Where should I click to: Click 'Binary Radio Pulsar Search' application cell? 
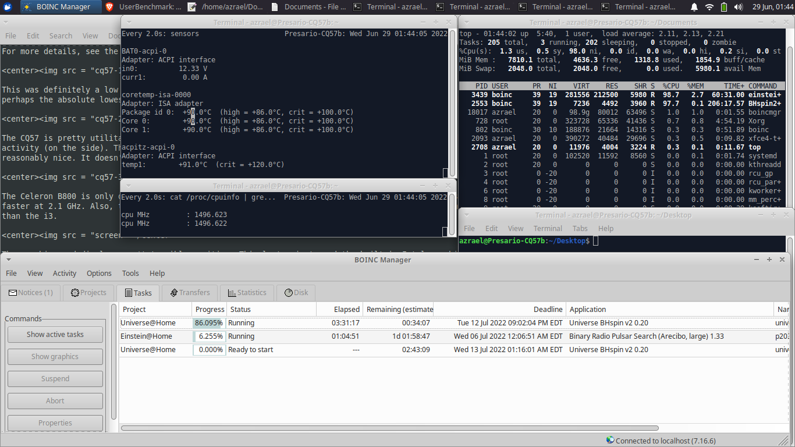tap(647, 336)
